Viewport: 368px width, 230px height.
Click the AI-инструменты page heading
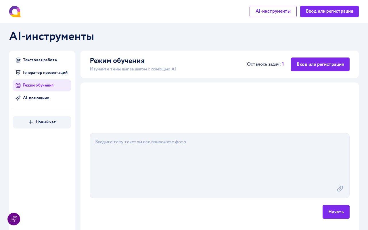point(52,36)
